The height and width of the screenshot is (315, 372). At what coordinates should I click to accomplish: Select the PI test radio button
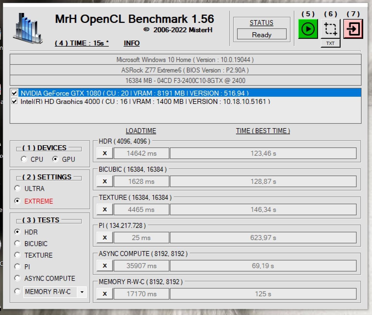[x=17, y=266]
